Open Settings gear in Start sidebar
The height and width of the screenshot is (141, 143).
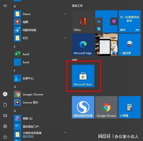click(5, 126)
